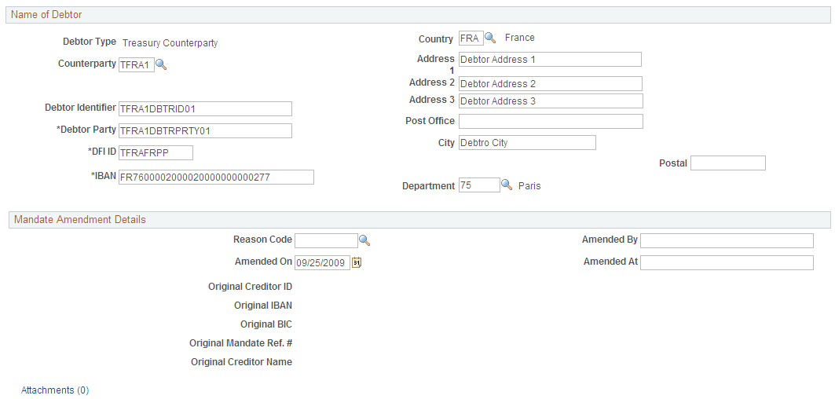Image resolution: width=835 pixels, height=399 pixels.
Task: Open Amended On calendar picker icon
Action: tap(357, 262)
